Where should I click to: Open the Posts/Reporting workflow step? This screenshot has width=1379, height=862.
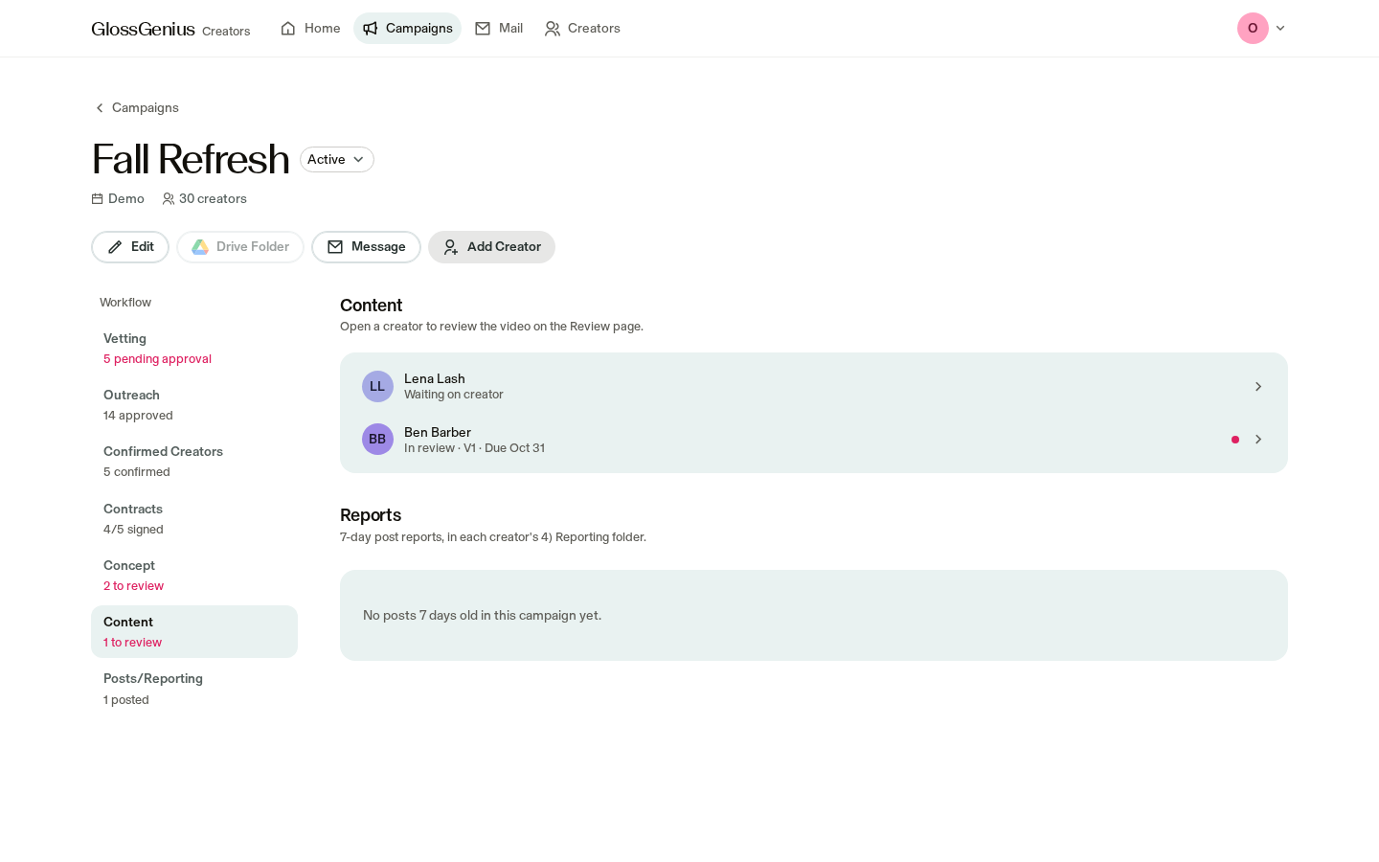(194, 689)
